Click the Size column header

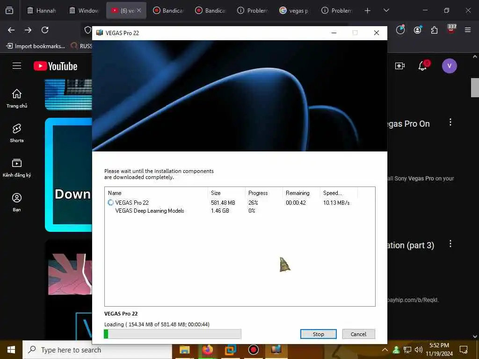click(x=226, y=193)
